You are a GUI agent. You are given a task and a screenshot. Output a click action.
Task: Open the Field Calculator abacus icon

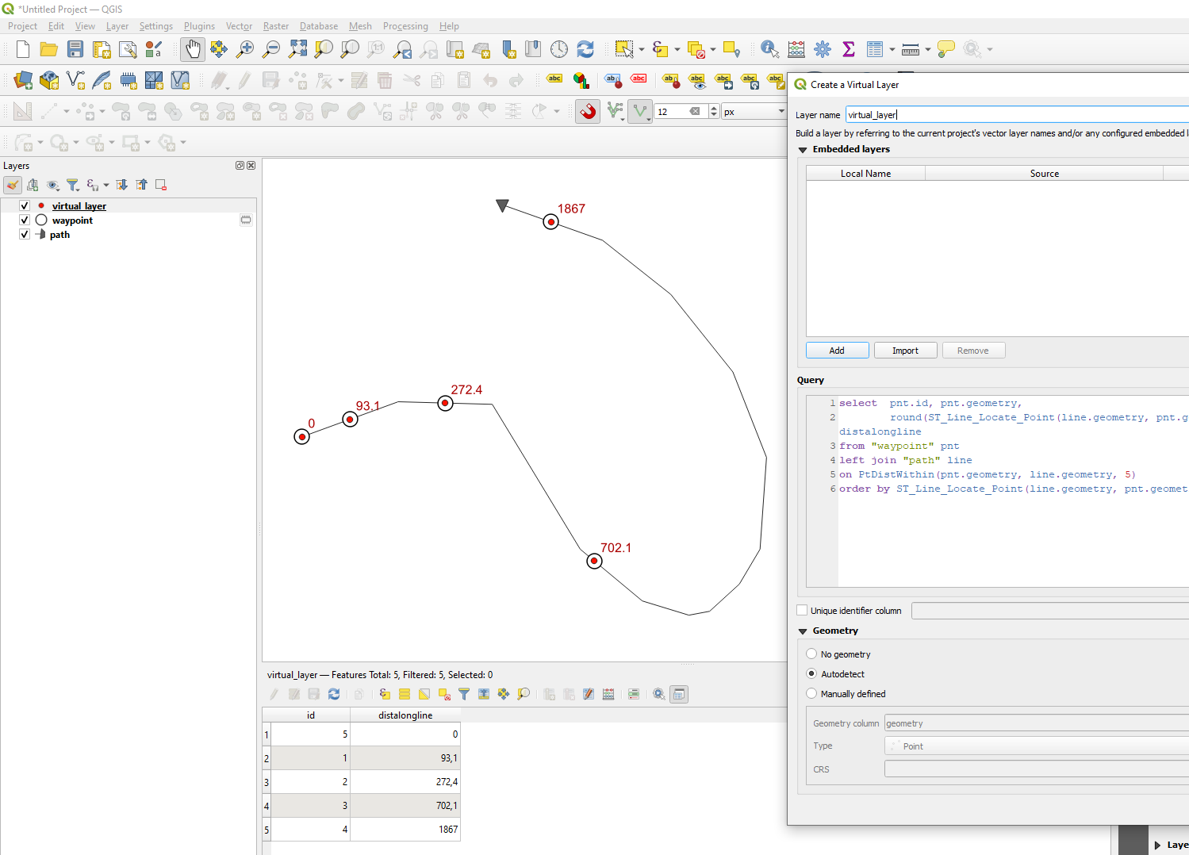point(796,49)
